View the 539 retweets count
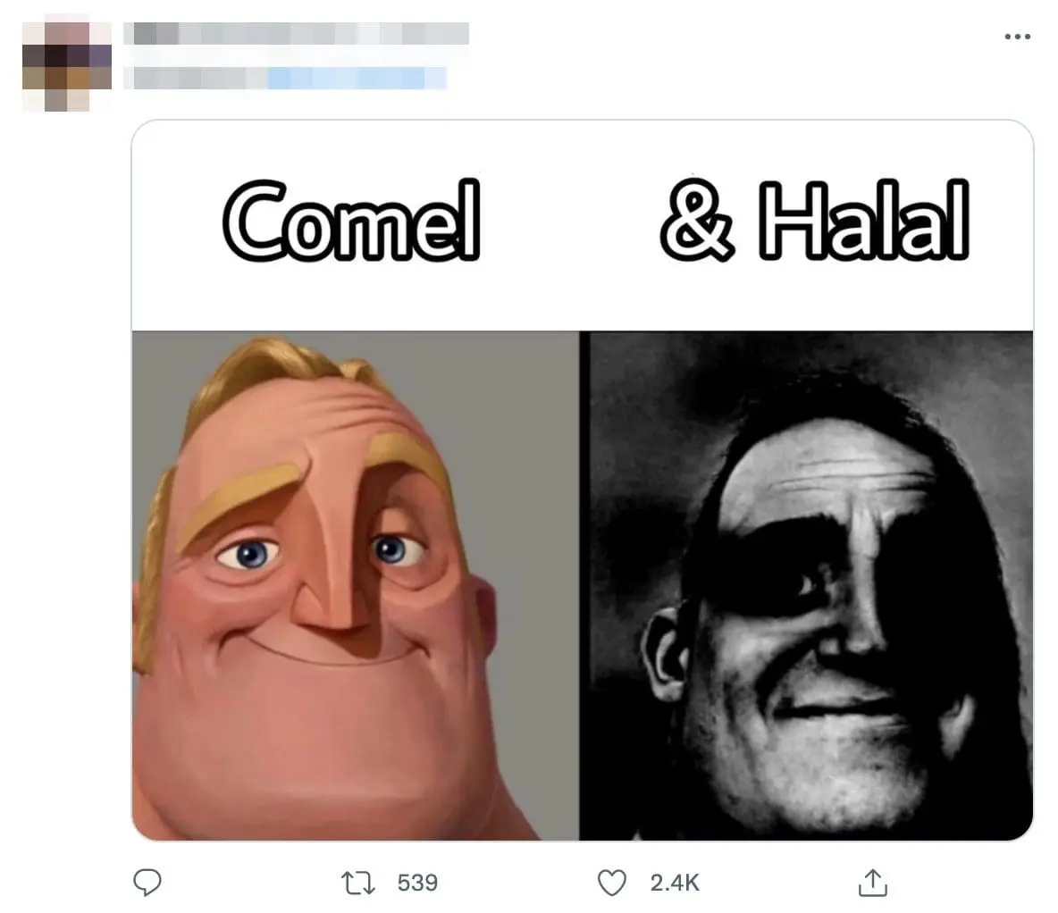Image resolution: width=1058 pixels, height=913 pixels. pos(417,883)
